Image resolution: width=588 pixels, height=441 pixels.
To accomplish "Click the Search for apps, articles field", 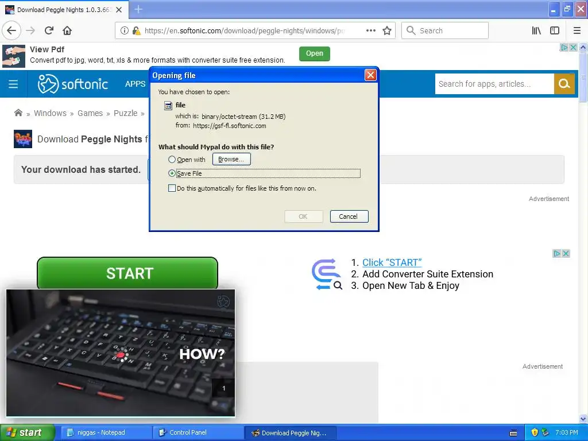I will pos(494,84).
